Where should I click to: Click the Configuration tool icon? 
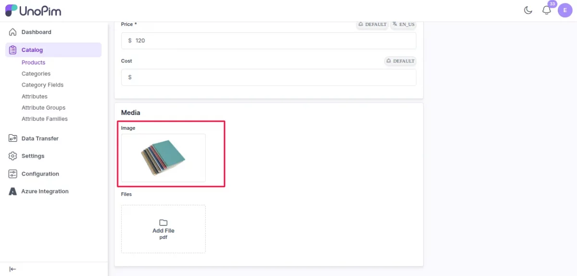point(13,174)
